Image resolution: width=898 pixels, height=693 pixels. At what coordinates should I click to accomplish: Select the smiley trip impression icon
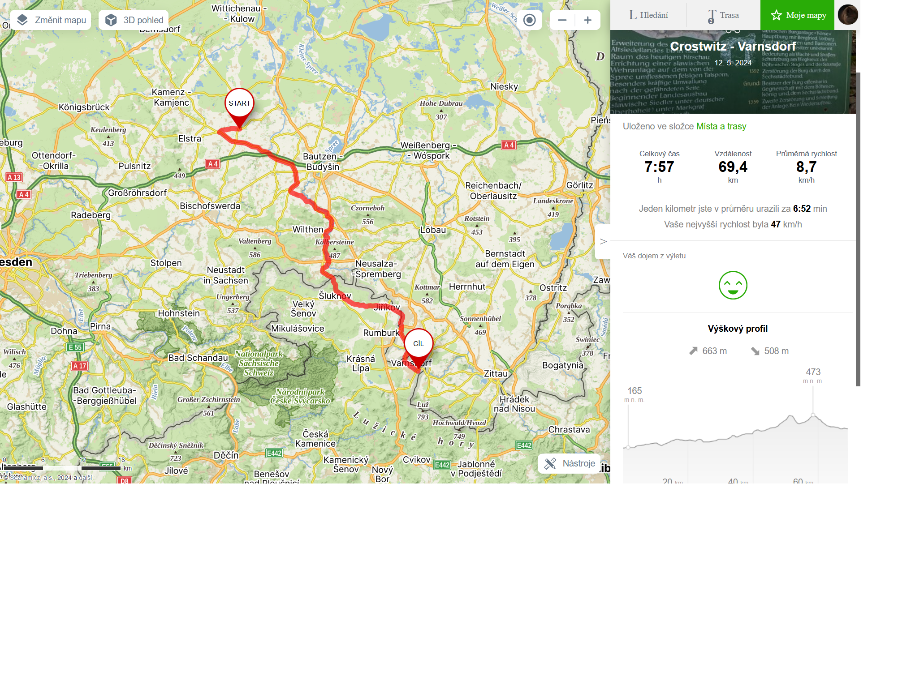[x=733, y=285]
